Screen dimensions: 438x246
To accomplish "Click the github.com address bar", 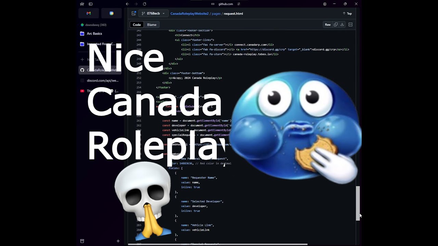I will click(x=226, y=4).
